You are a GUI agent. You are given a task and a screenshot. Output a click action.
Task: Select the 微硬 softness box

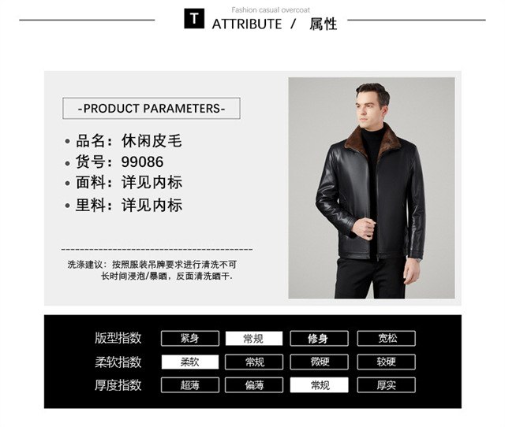tap(319, 362)
